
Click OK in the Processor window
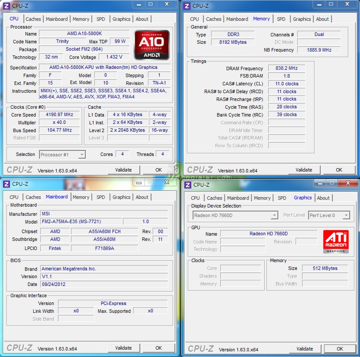[158, 170]
